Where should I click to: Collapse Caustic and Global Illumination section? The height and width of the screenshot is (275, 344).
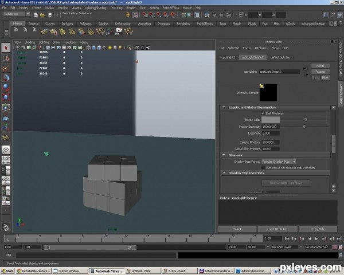pos(224,107)
